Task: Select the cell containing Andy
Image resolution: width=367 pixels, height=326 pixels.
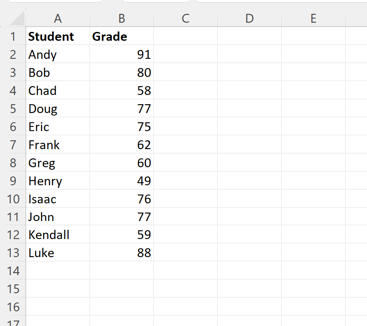Action: click(x=58, y=55)
